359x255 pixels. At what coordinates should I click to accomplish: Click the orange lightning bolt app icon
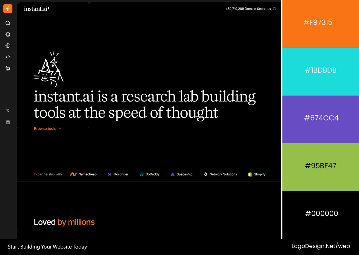point(8,9)
